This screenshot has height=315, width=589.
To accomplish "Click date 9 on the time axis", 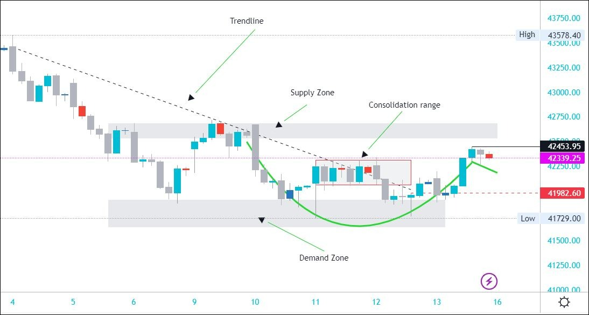I will point(194,302).
